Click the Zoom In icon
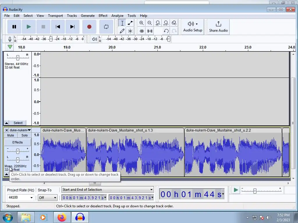The width and height of the screenshot is (298, 223). click(x=141, y=23)
